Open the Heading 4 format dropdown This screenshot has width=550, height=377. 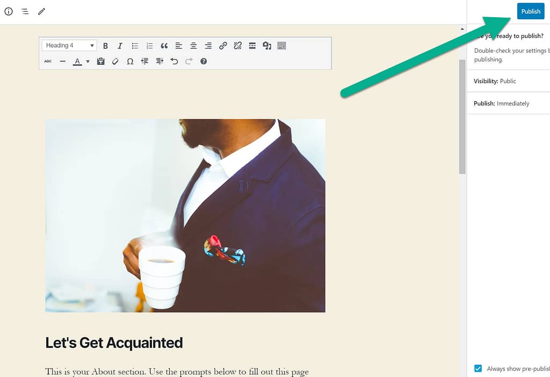coord(69,46)
